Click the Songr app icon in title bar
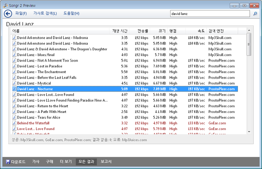Screen dimensions: 262x169 5,5
